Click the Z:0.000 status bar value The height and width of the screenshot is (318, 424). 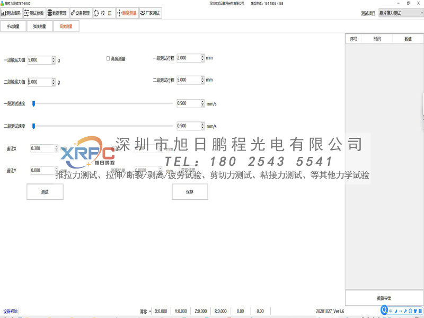[x=201, y=311]
